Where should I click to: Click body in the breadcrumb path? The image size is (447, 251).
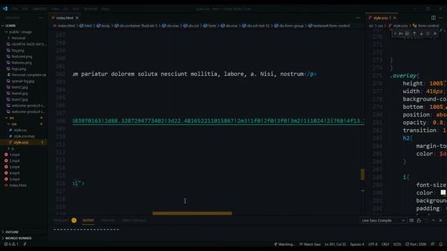[x=105, y=26]
